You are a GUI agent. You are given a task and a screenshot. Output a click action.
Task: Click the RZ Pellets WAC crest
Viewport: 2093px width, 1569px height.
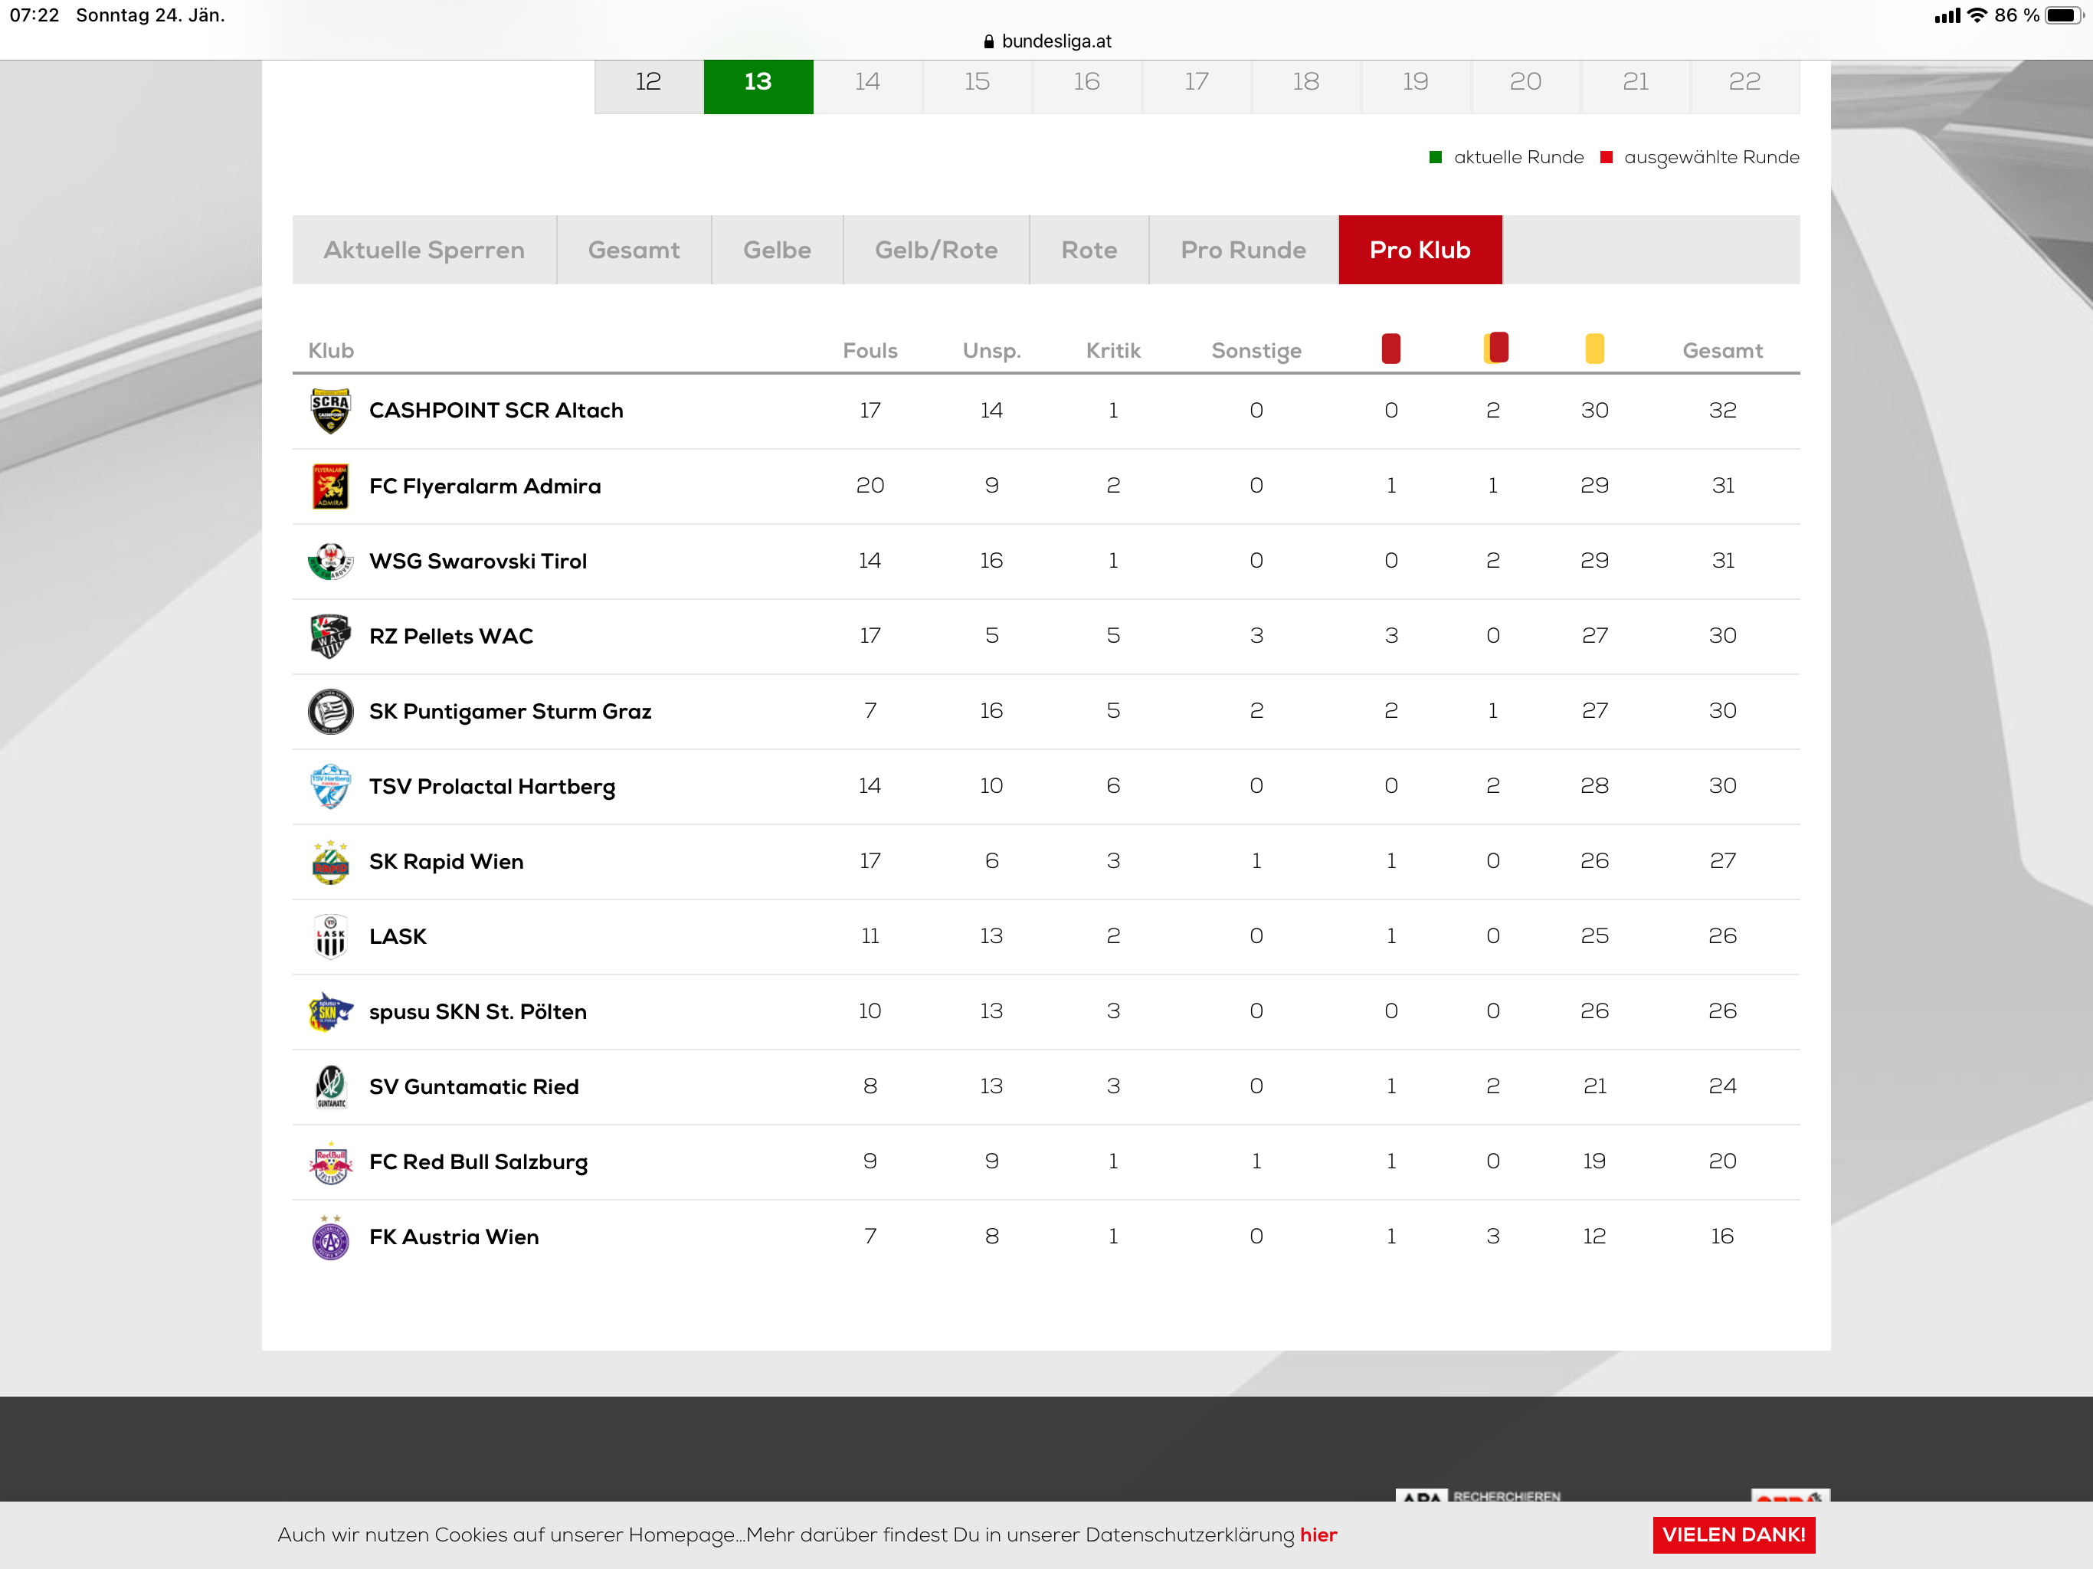click(x=330, y=636)
